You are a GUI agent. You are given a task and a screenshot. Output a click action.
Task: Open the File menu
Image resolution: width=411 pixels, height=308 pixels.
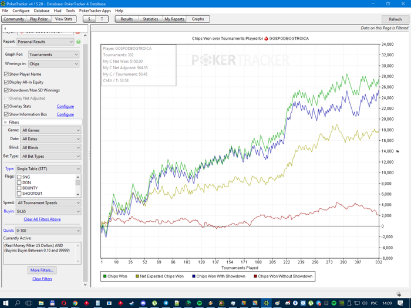pos(5,11)
